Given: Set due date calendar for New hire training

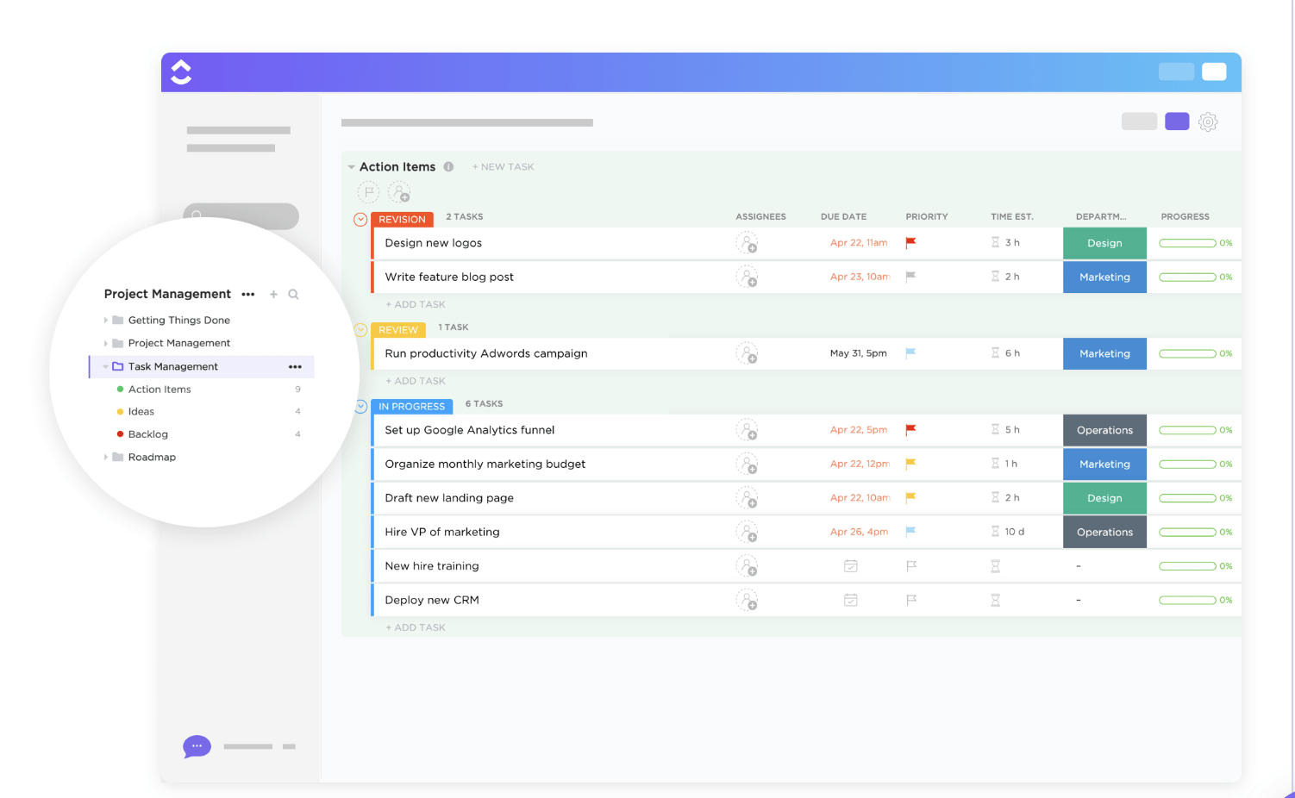Looking at the screenshot, I should pyautogui.click(x=850, y=566).
